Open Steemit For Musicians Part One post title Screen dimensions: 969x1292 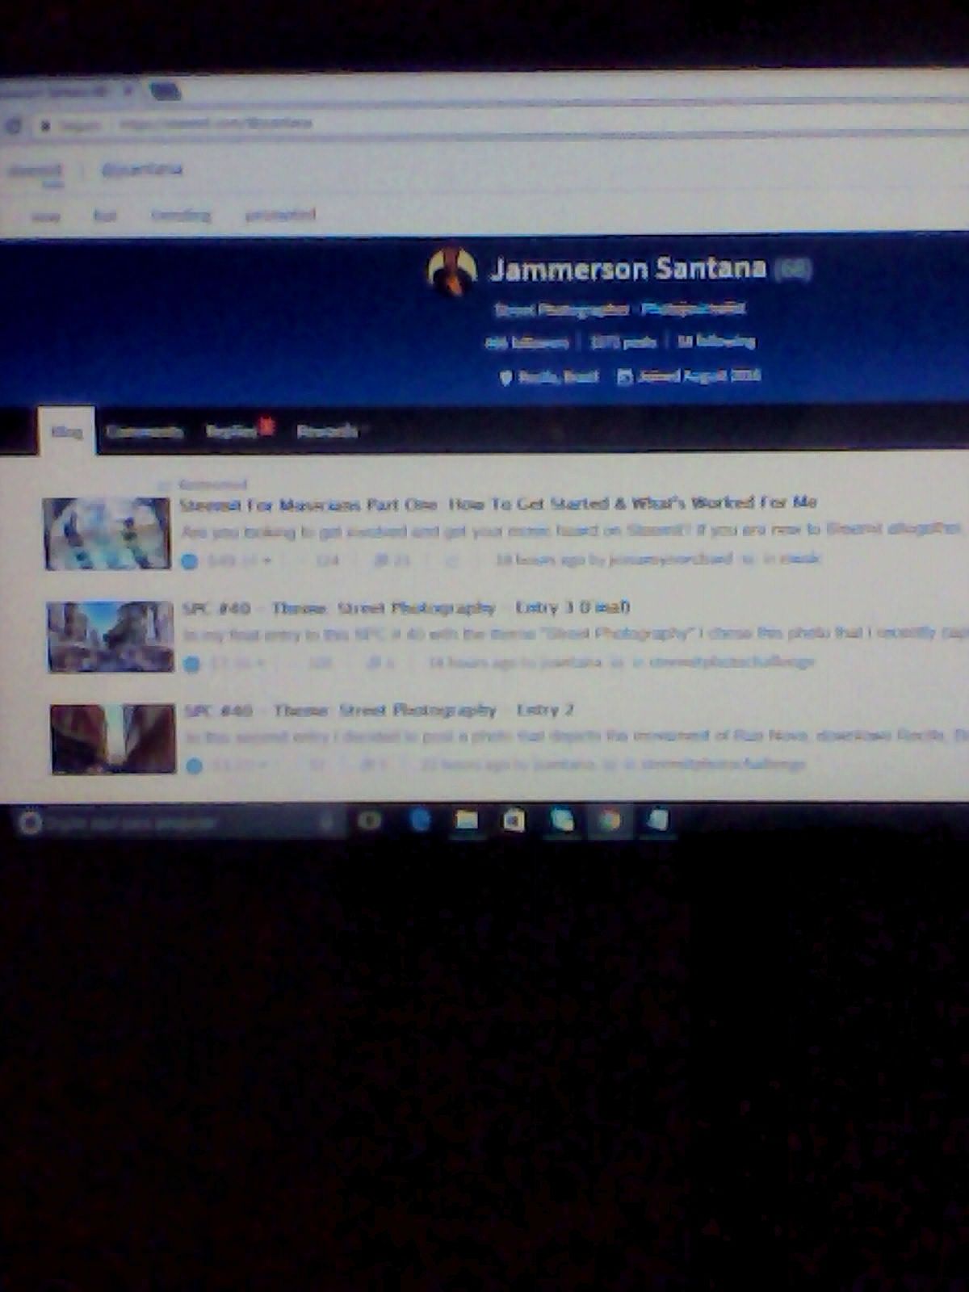pos(498,503)
